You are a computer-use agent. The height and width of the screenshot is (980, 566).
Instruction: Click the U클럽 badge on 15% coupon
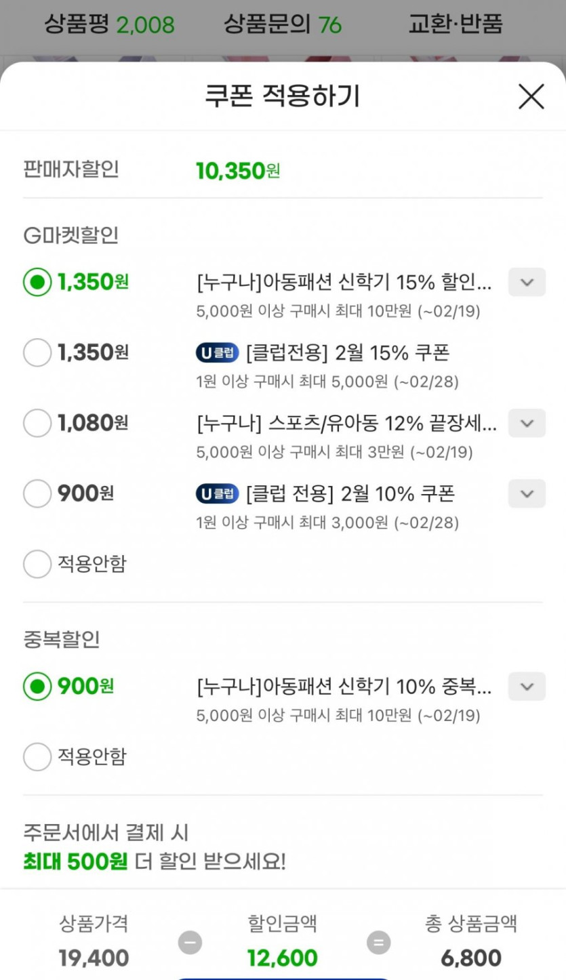[x=218, y=352]
